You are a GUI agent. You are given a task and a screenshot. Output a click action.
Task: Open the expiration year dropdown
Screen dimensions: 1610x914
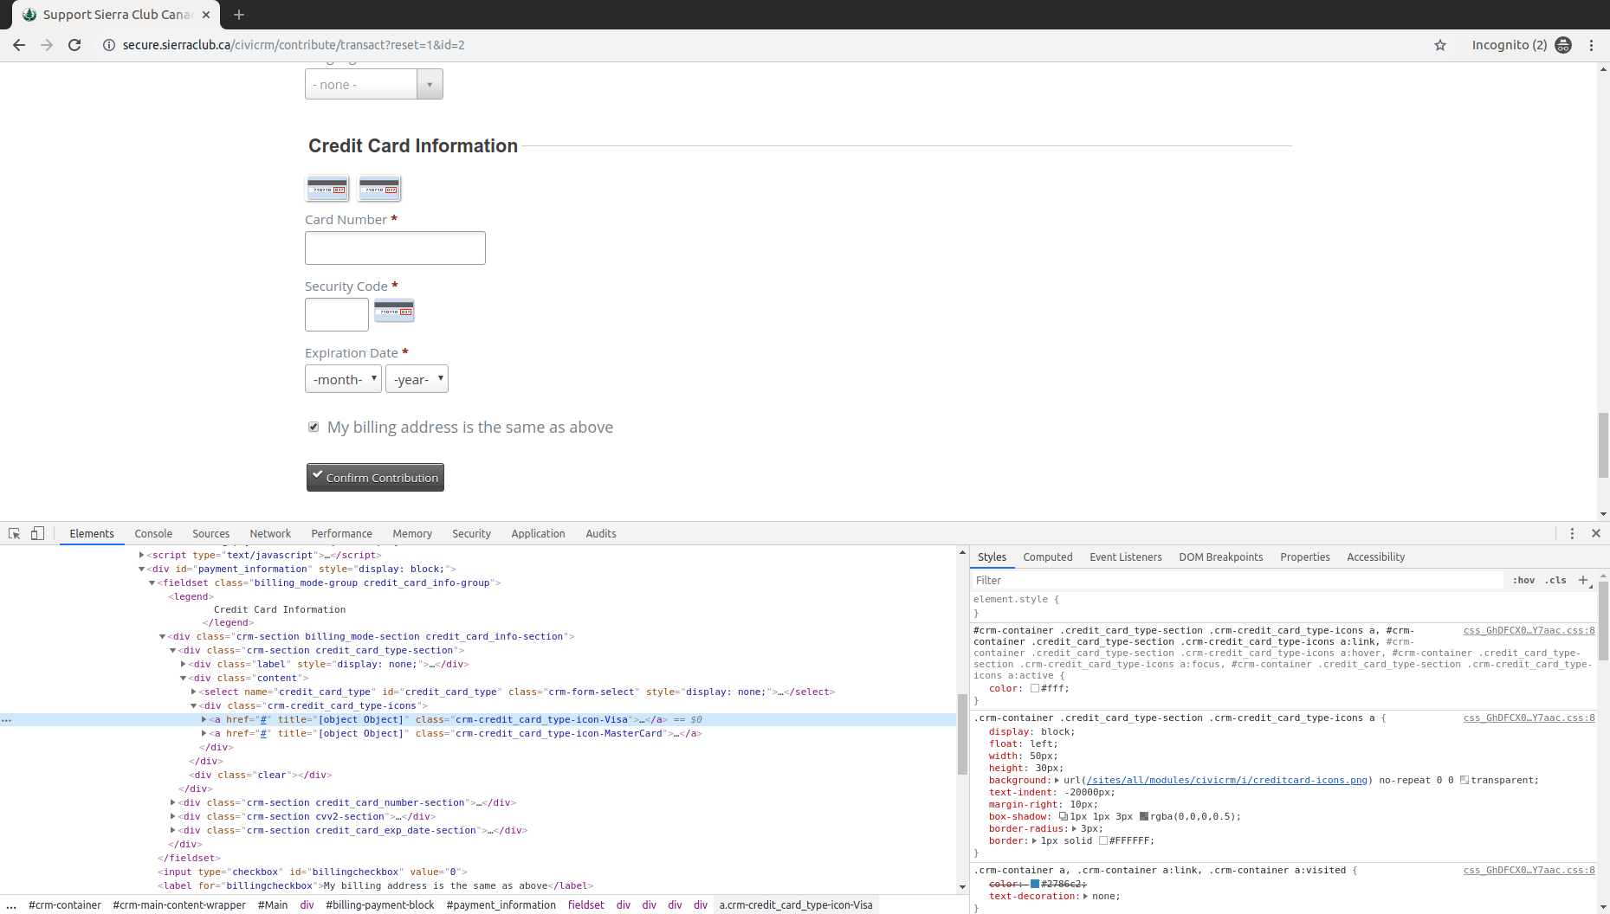417,379
